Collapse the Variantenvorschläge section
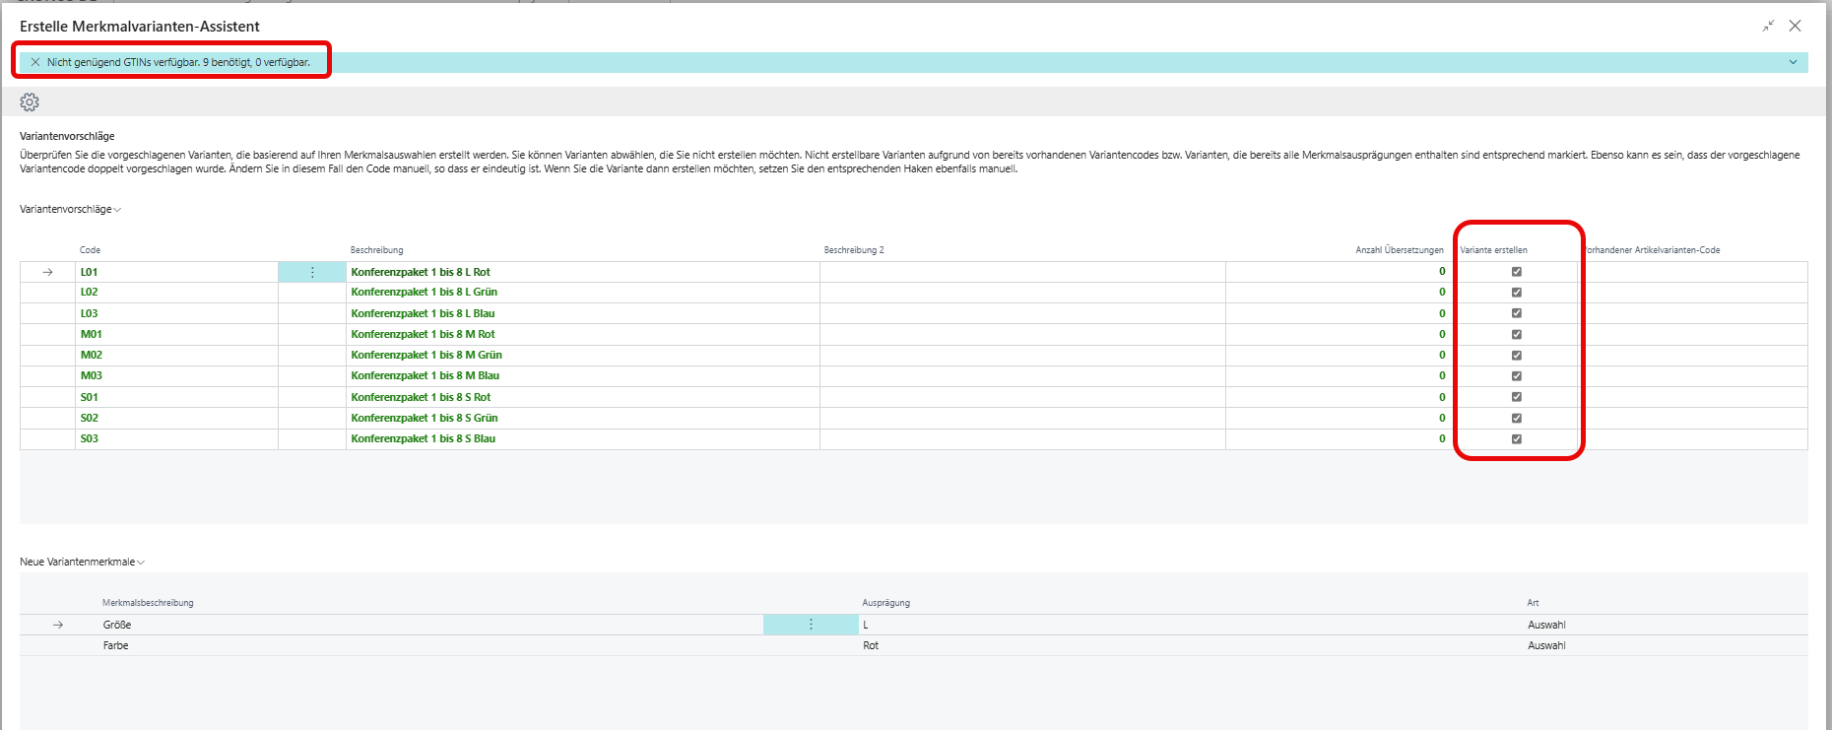 click(70, 210)
